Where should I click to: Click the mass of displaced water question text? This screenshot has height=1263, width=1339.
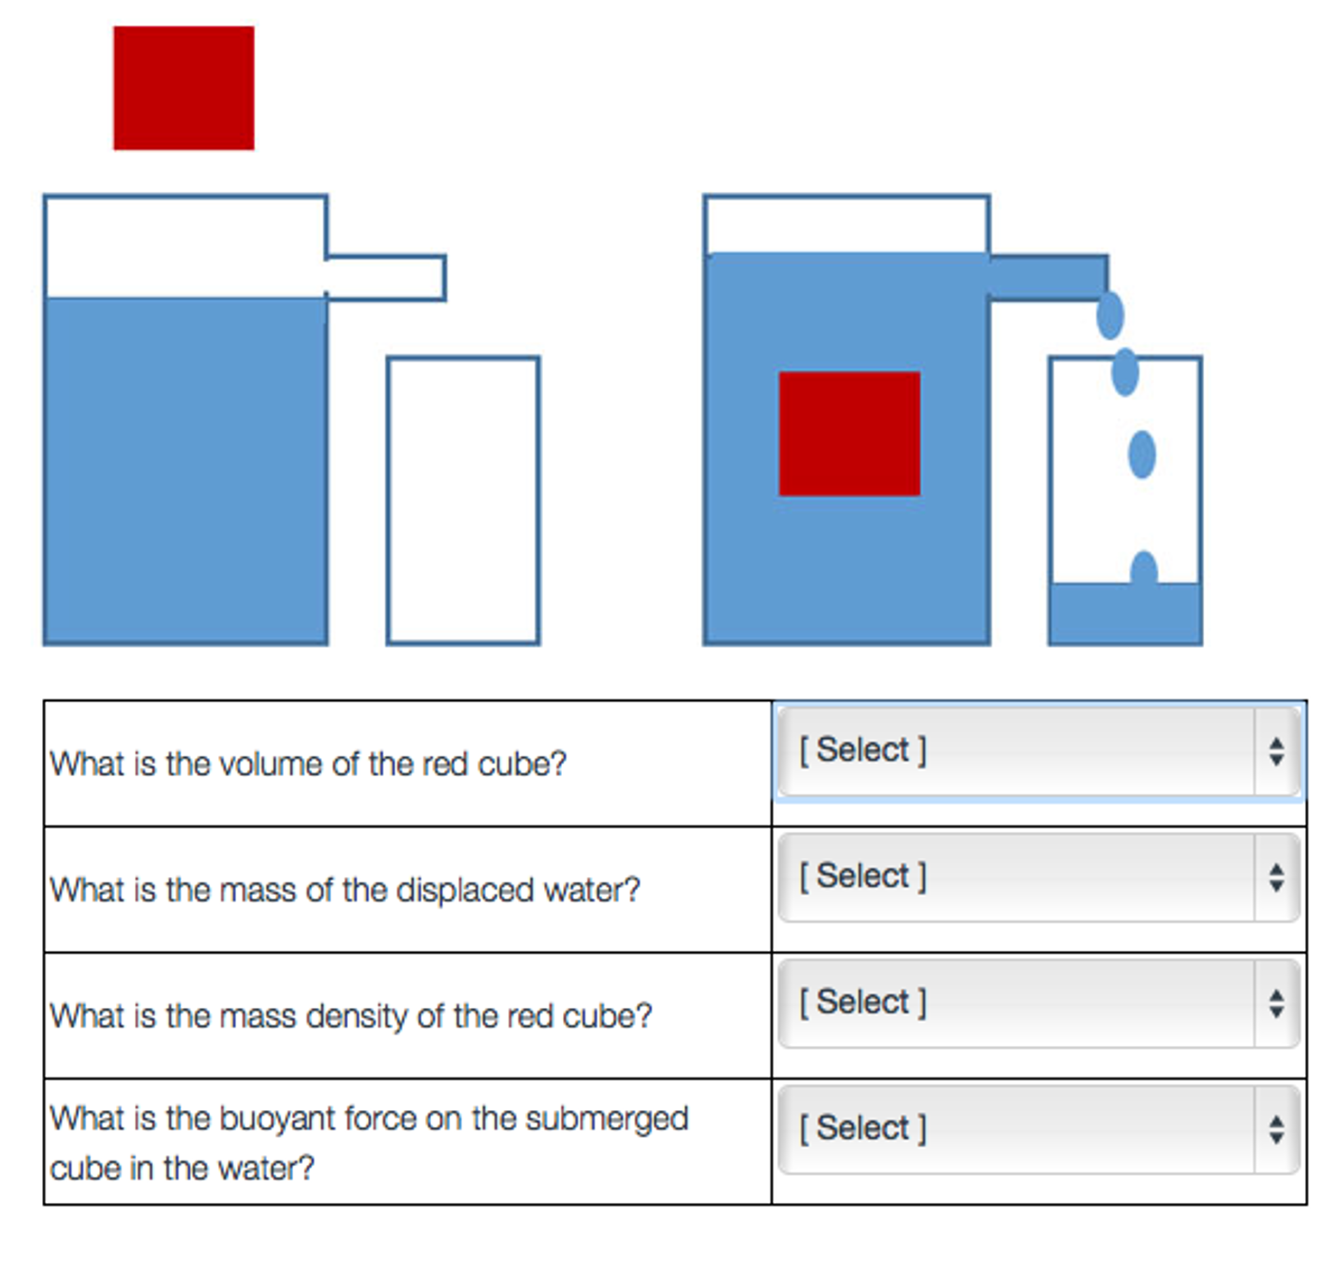tap(345, 889)
